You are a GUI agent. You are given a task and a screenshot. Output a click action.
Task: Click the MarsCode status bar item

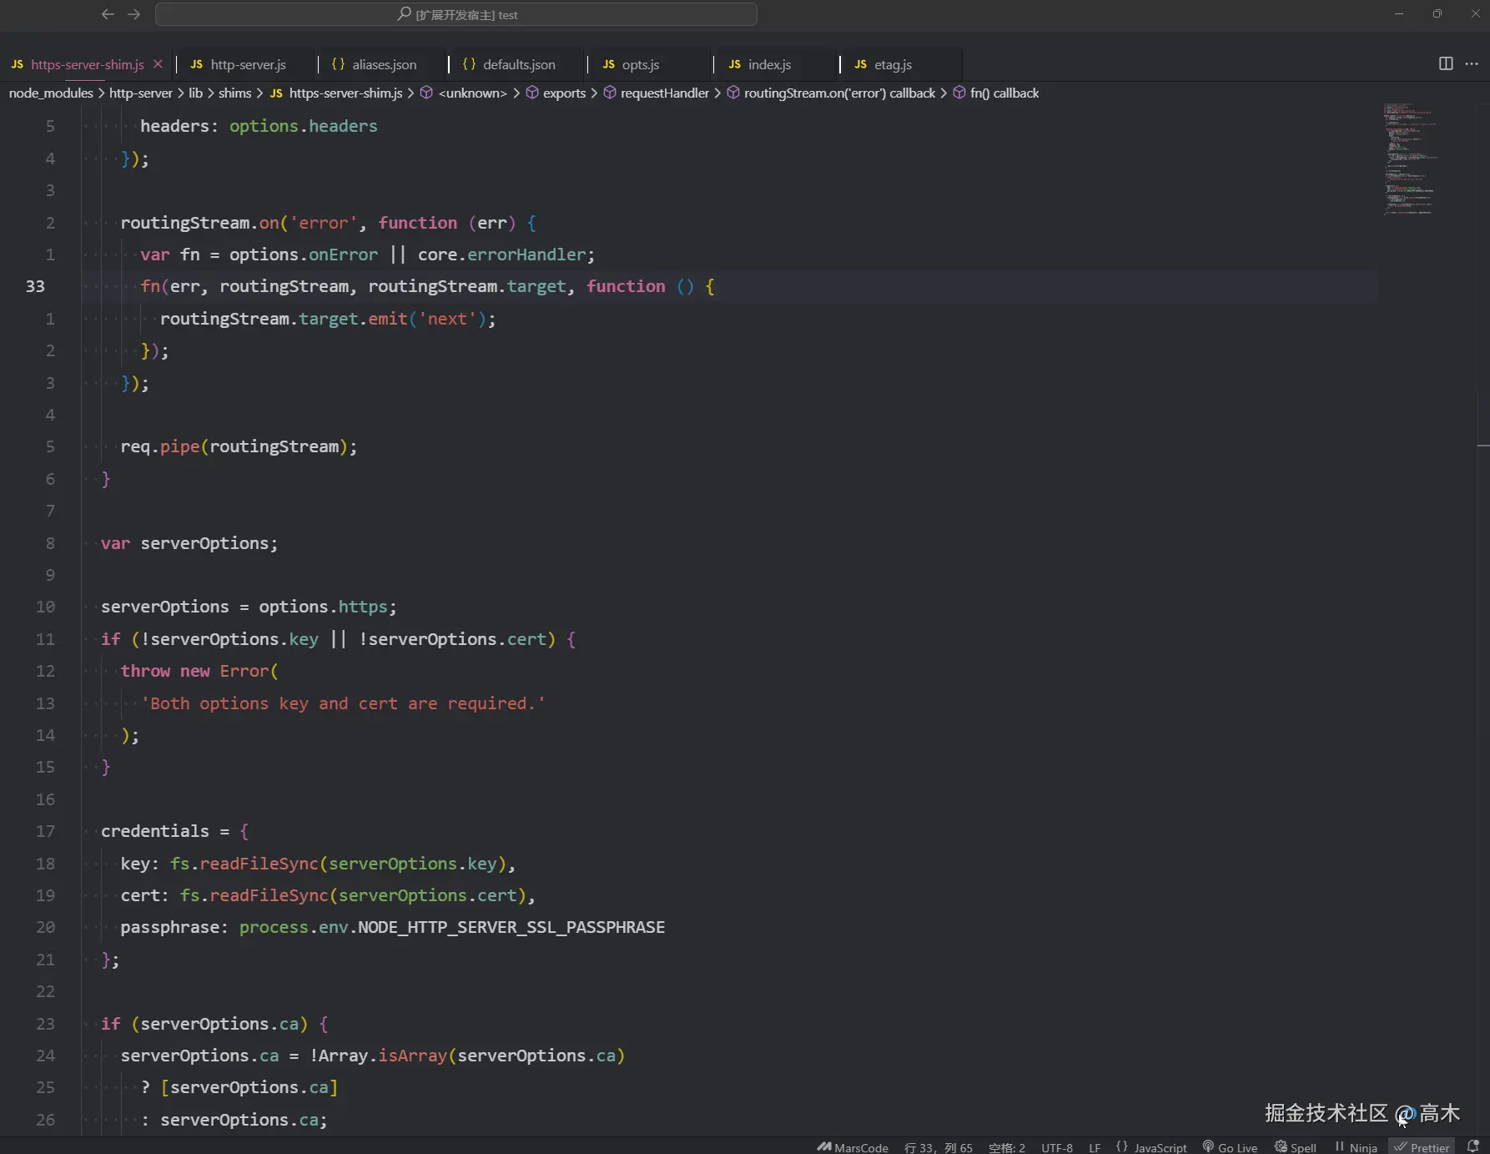pos(853,1147)
